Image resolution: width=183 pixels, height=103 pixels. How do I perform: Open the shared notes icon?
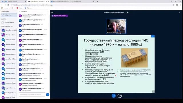pos(3,22)
